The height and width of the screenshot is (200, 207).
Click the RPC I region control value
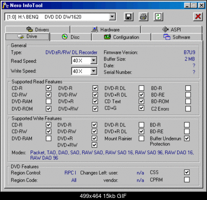(x=70, y=173)
